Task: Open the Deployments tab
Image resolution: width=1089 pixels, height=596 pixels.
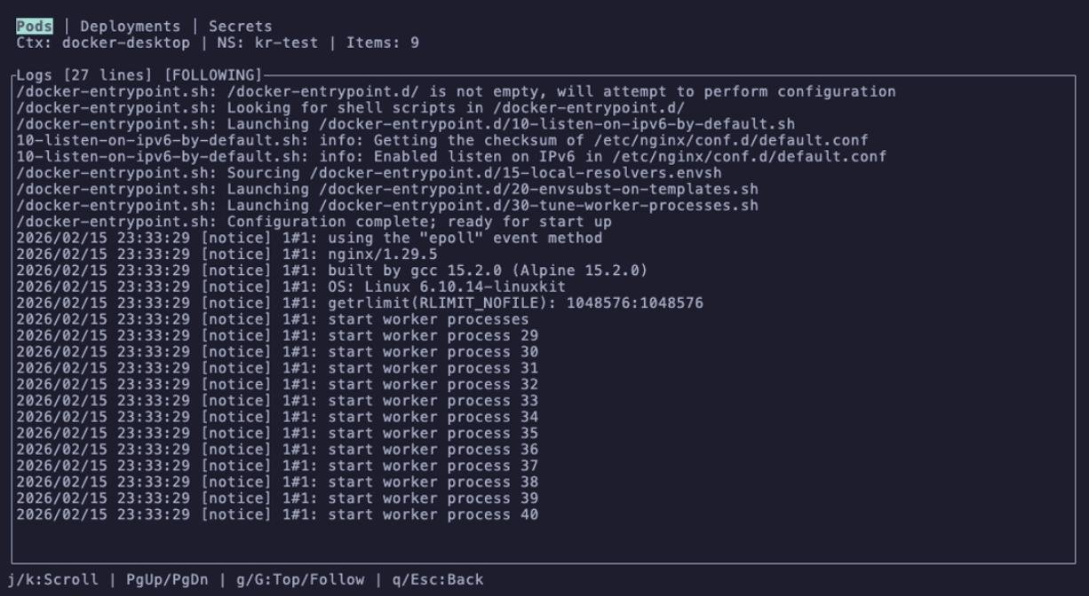Action: click(130, 27)
